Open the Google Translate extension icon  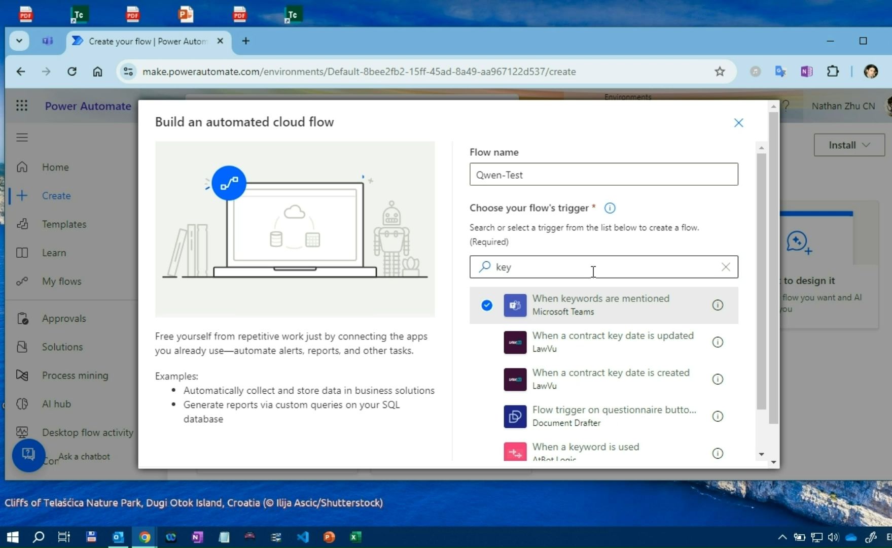click(780, 72)
